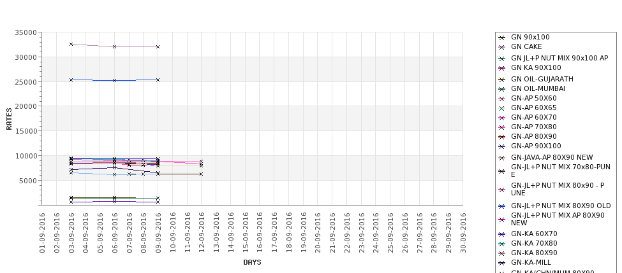Viewport: 622px width, 273px height.
Task: Click the blue 25000 data point on 09-09-2016
Action: click(x=158, y=80)
